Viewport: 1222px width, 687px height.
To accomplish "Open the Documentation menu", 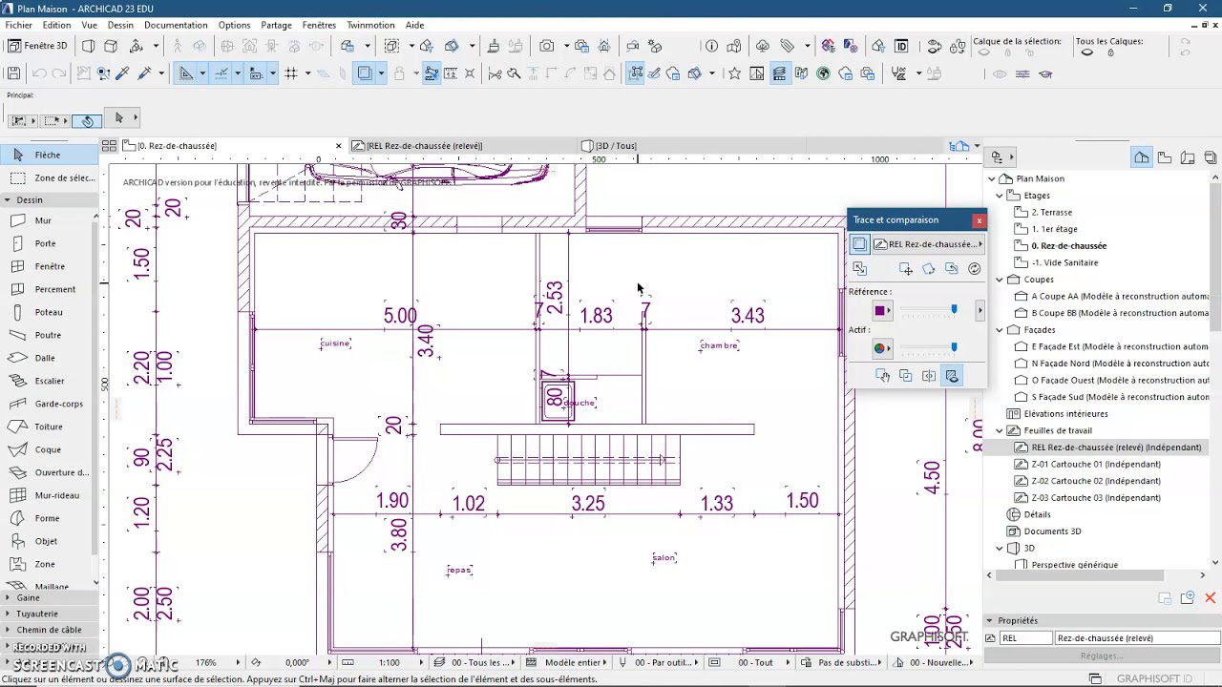I will (175, 25).
